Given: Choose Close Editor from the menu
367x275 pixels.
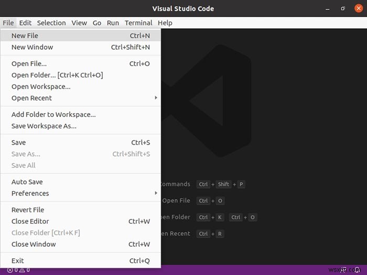Looking at the screenshot, I should [x=81, y=221].
